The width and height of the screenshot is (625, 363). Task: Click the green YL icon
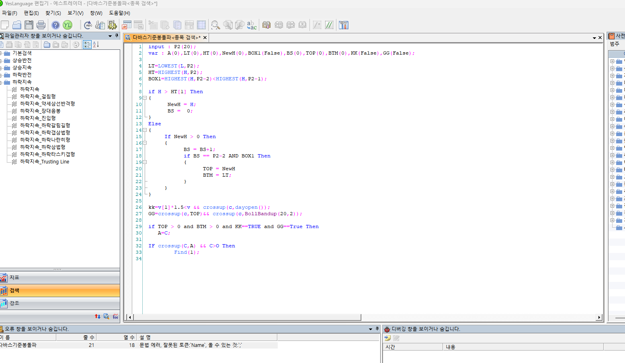point(68,25)
